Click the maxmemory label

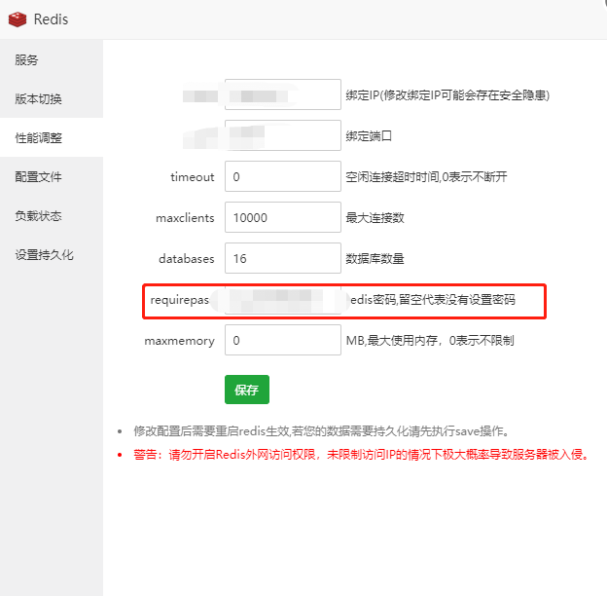[180, 341]
